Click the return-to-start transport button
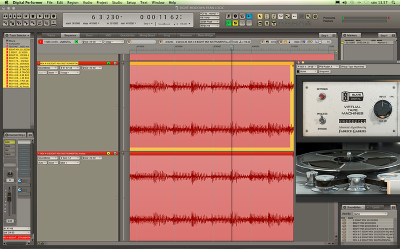The width and height of the screenshot is (400, 249). (x=26, y=16)
